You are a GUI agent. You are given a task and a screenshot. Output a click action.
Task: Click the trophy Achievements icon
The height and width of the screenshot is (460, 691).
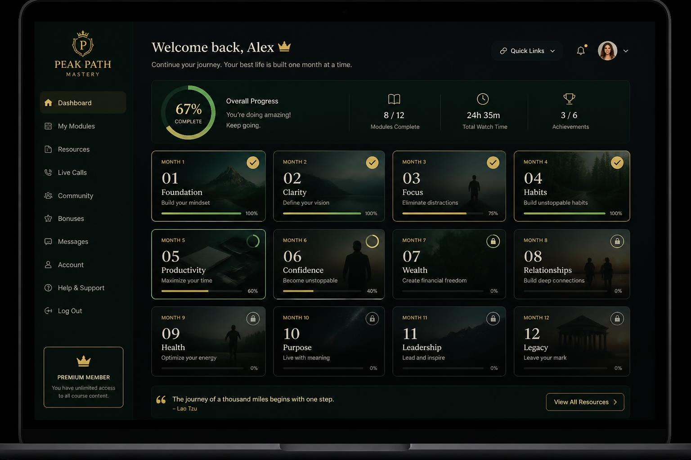tap(569, 98)
